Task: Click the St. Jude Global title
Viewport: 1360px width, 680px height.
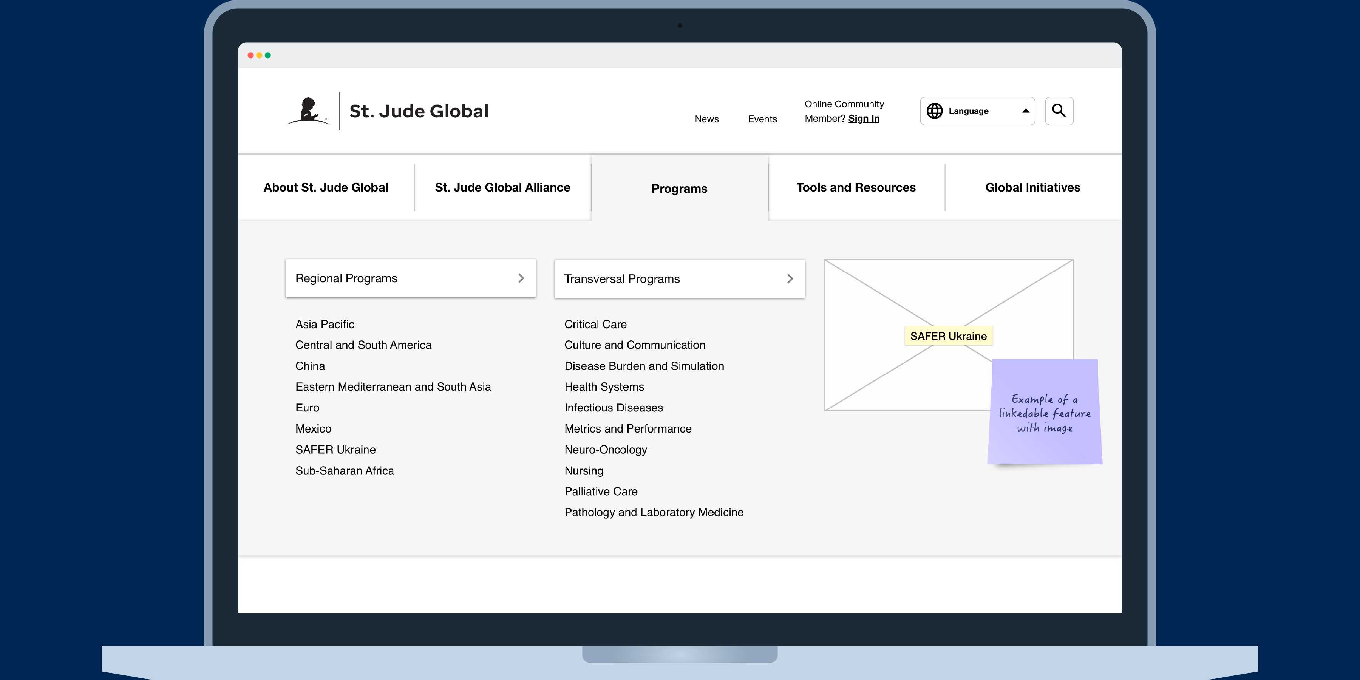Action: tap(419, 111)
